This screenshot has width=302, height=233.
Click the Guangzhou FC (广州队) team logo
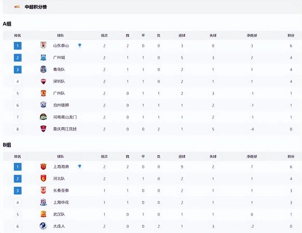43,93
